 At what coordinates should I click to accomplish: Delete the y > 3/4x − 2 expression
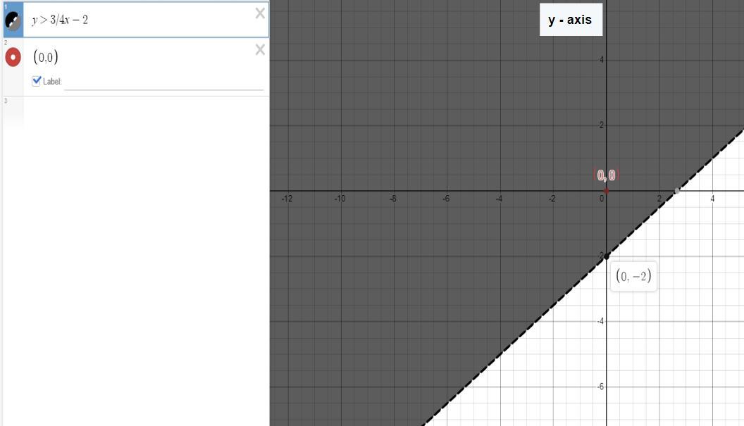pos(260,13)
